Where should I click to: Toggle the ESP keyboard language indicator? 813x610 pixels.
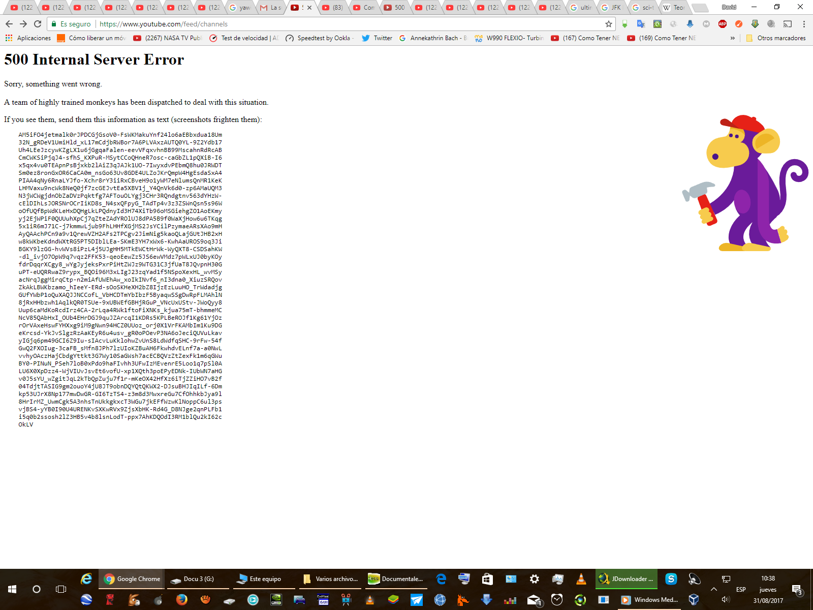[741, 589]
